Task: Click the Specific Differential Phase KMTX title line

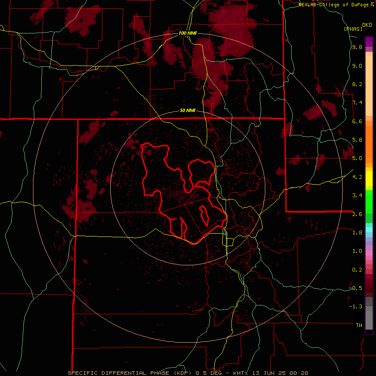Action: tap(188, 373)
